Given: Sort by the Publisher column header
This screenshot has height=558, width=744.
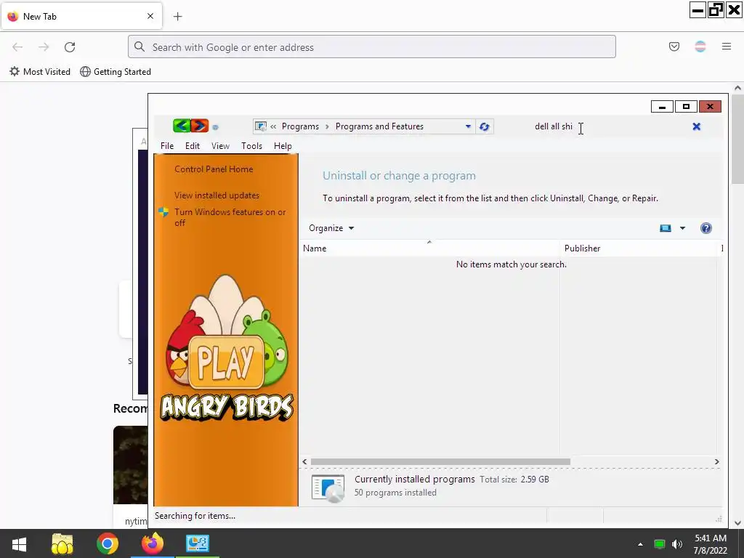Looking at the screenshot, I should pos(638,248).
